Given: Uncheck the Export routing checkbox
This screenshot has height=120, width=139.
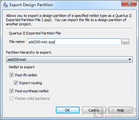Looking at the screenshot, I should [16, 83].
